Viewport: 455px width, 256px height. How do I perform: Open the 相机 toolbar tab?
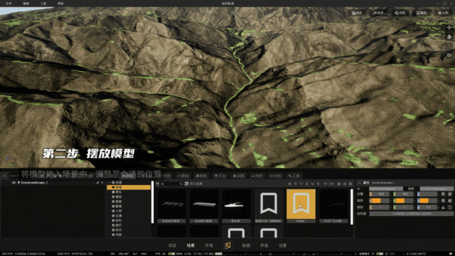(x=202, y=176)
